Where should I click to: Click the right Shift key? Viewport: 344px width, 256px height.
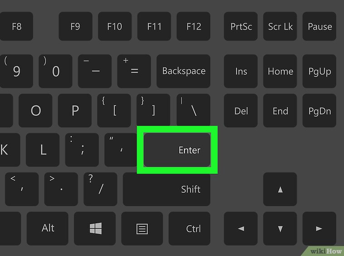(x=166, y=189)
